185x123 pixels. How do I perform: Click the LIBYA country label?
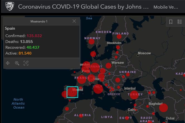[107, 117]
